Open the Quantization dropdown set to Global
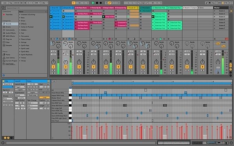The image size is (234, 146). click(20, 95)
